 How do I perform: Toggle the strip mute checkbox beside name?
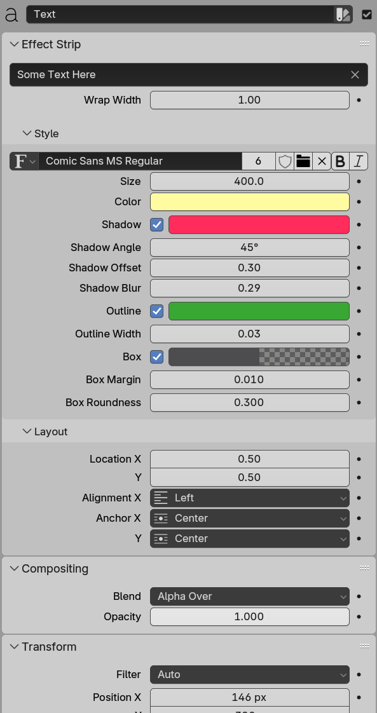click(x=367, y=15)
